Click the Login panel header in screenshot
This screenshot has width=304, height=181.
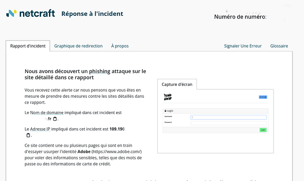click(215, 111)
